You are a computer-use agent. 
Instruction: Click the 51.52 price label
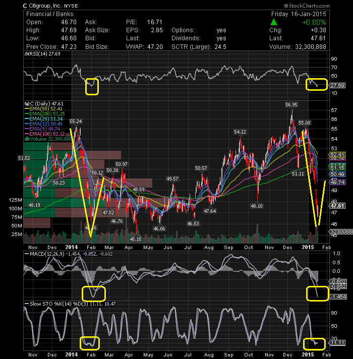(24, 158)
